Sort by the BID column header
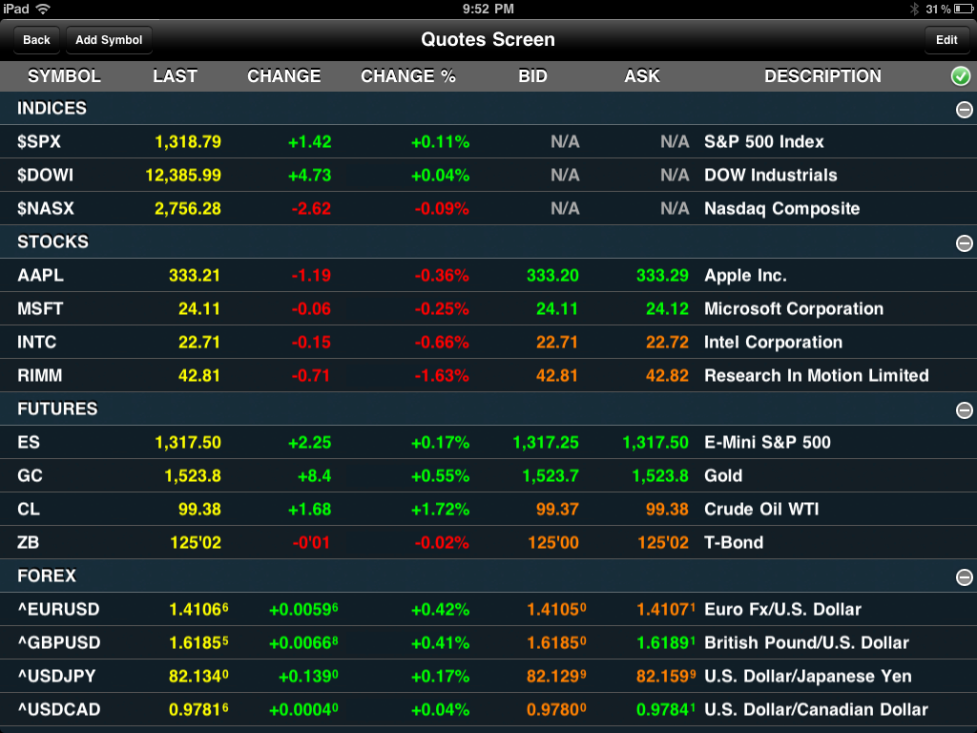 (532, 76)
